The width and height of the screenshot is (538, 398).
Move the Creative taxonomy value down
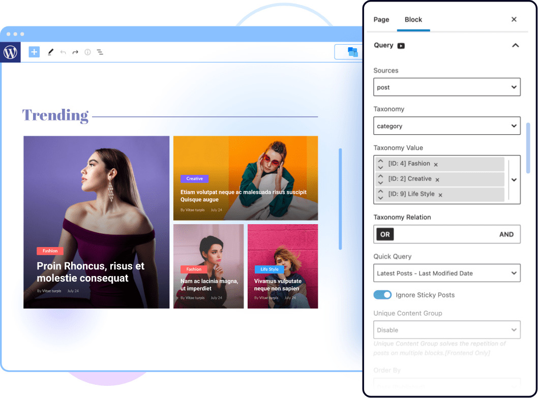[380, 183]
